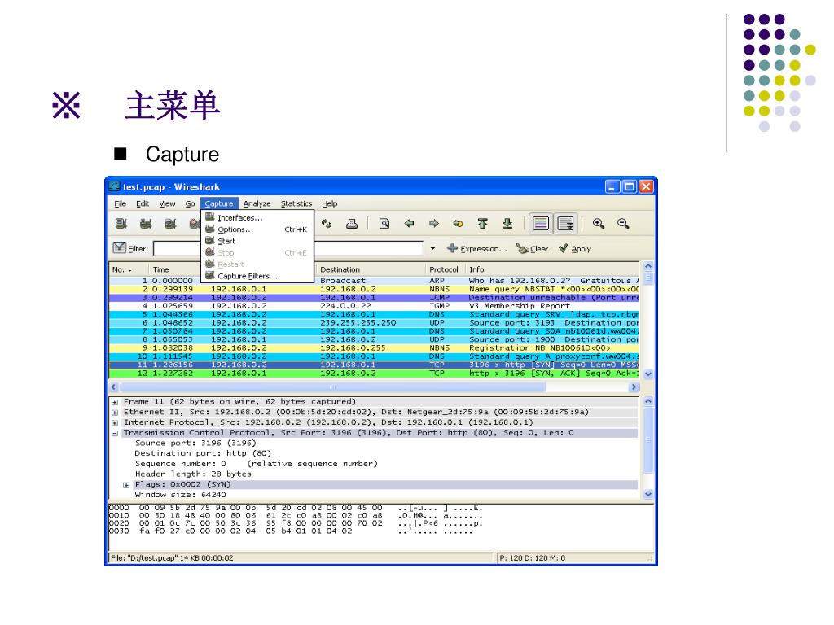Click the reload capture file icon

[327, 224]
